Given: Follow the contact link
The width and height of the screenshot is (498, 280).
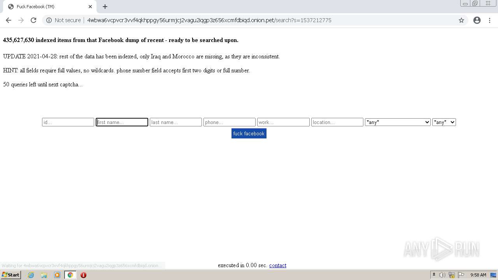Looking at the screenshot, I should (x=278, y=265).
